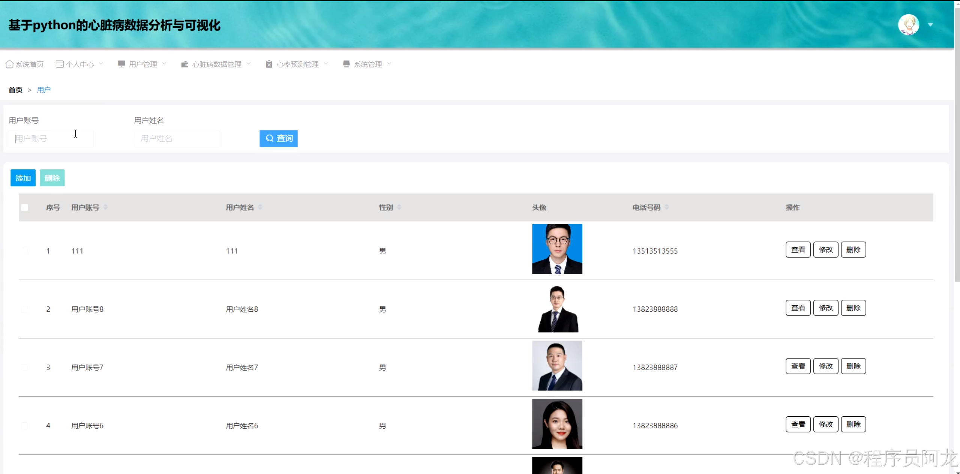Click the home icon beside 系统首页

point(9,64)
